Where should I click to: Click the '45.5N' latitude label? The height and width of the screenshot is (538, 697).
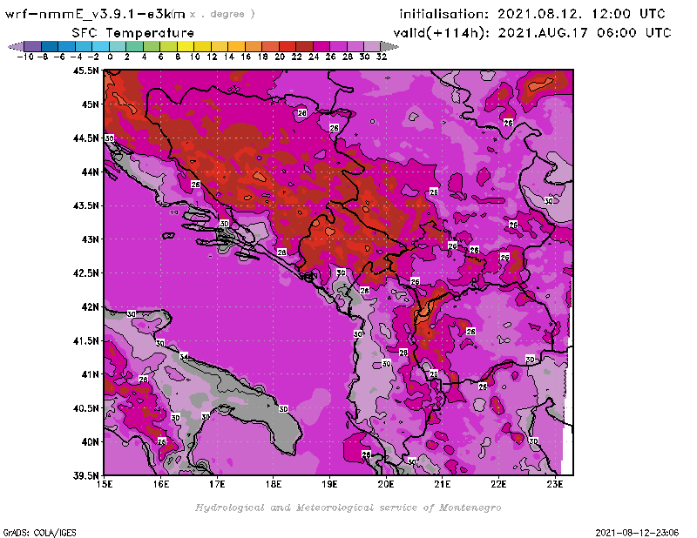click(x=85, y=71)
